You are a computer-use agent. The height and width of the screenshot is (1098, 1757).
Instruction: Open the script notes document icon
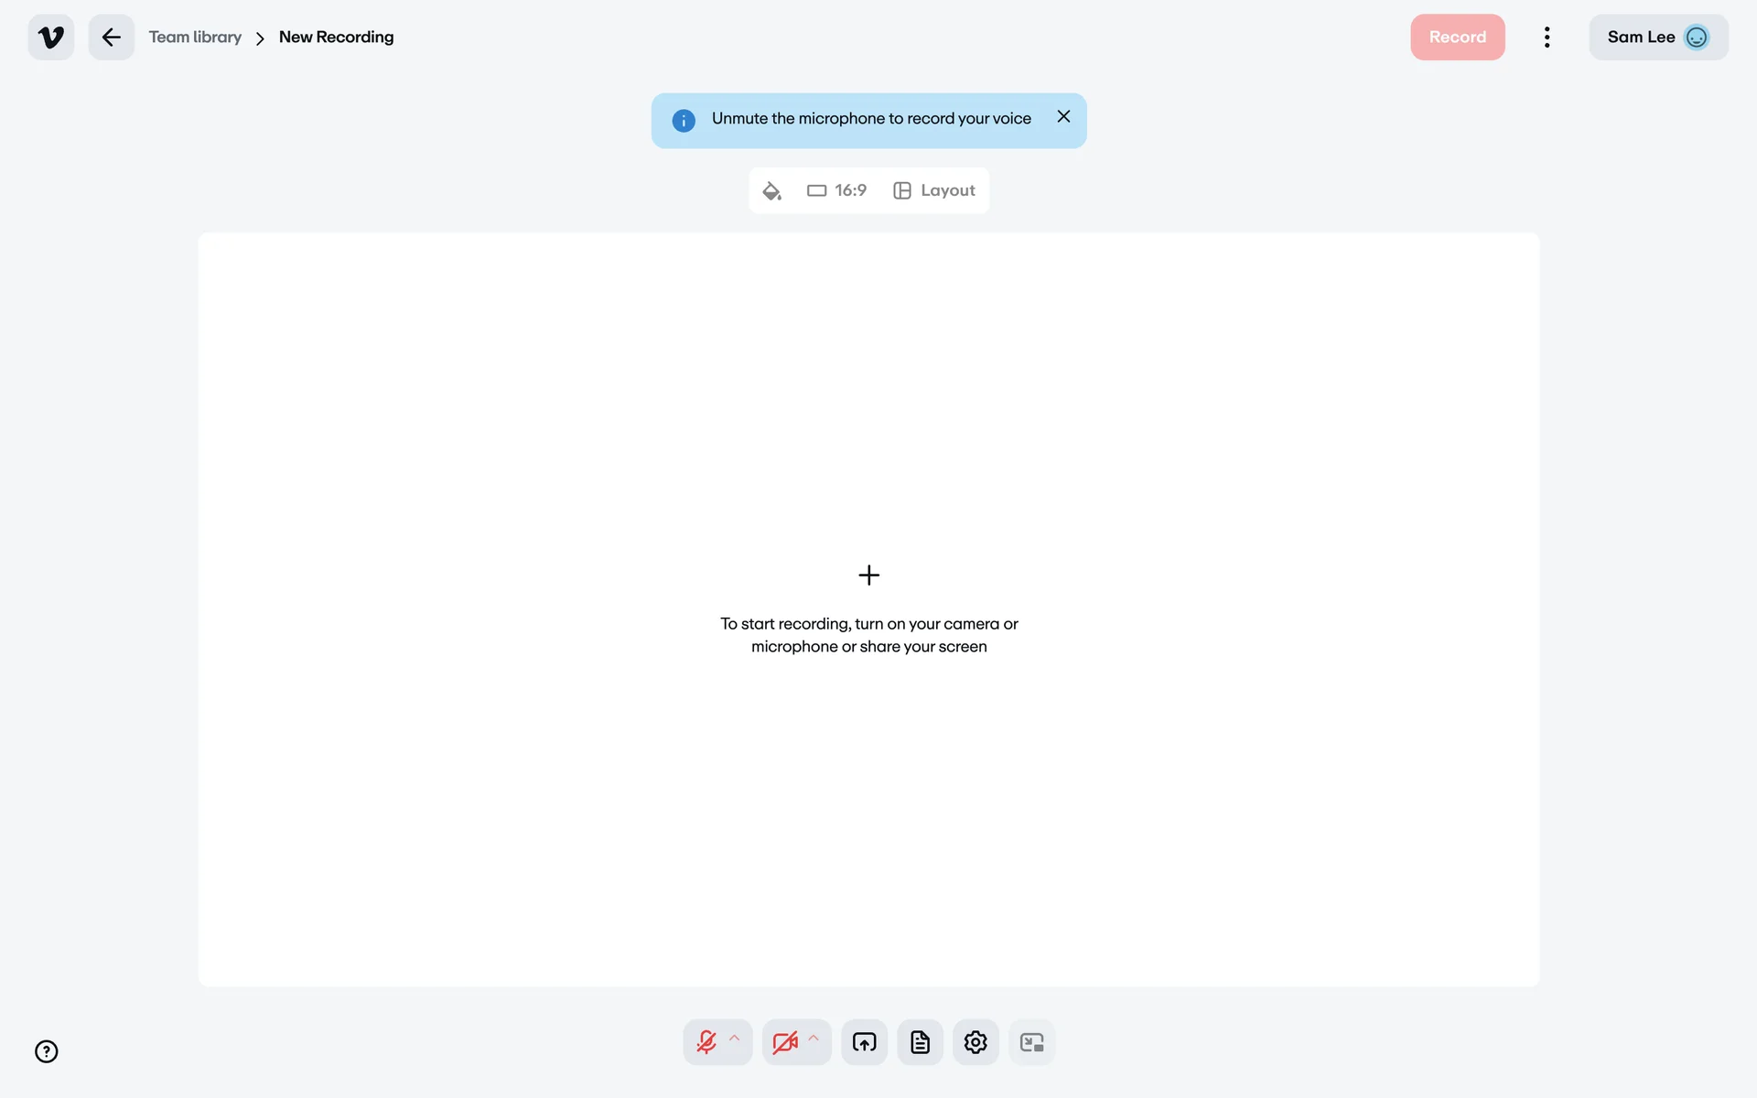pos(920,1042)
